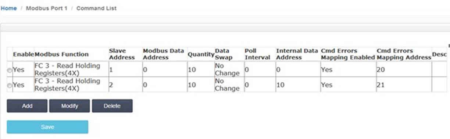Select the radio button for slave address 1 row
450x139 pixels.
coord(10,70)
